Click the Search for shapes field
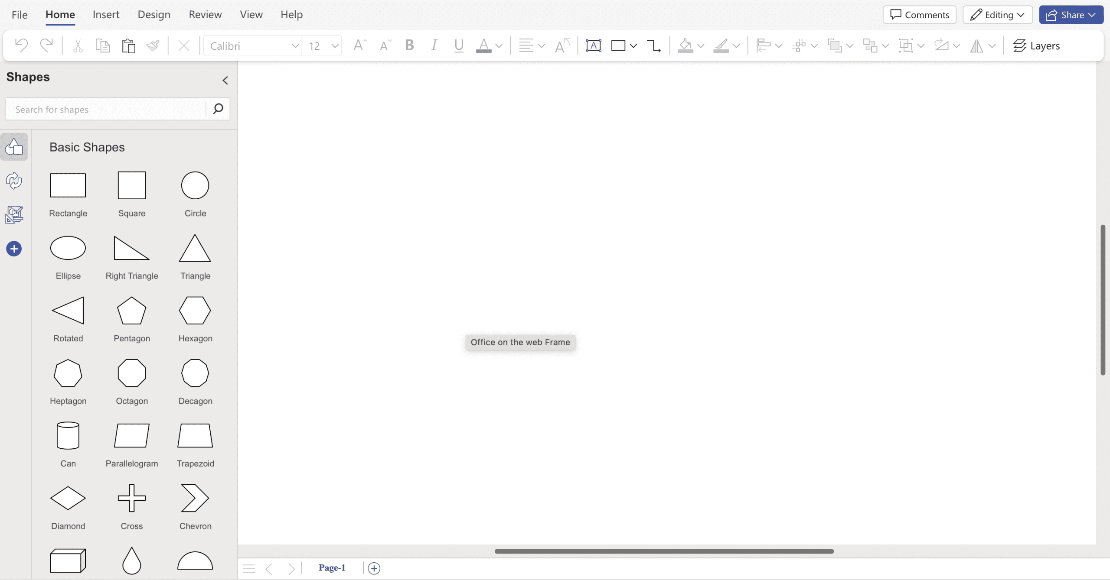This screenshot has width=1110, height=580. (106, 109)
